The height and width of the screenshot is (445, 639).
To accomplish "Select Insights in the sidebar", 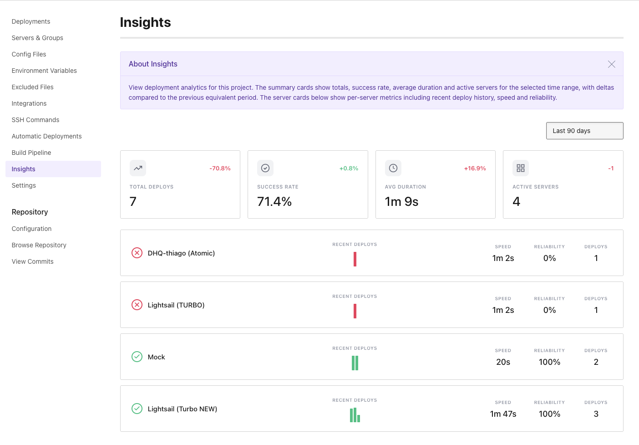I will point(23,169).
